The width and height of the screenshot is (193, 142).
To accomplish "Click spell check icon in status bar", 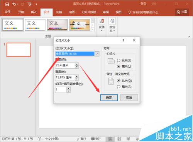I will [39, 139].
